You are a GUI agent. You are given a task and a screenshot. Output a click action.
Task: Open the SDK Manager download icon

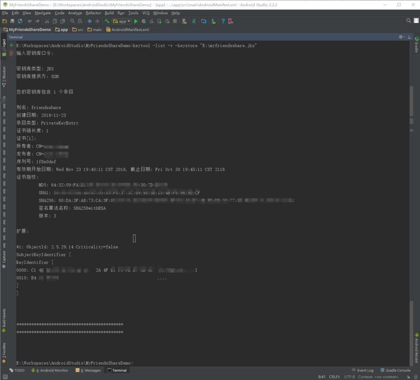coord(214,21)
